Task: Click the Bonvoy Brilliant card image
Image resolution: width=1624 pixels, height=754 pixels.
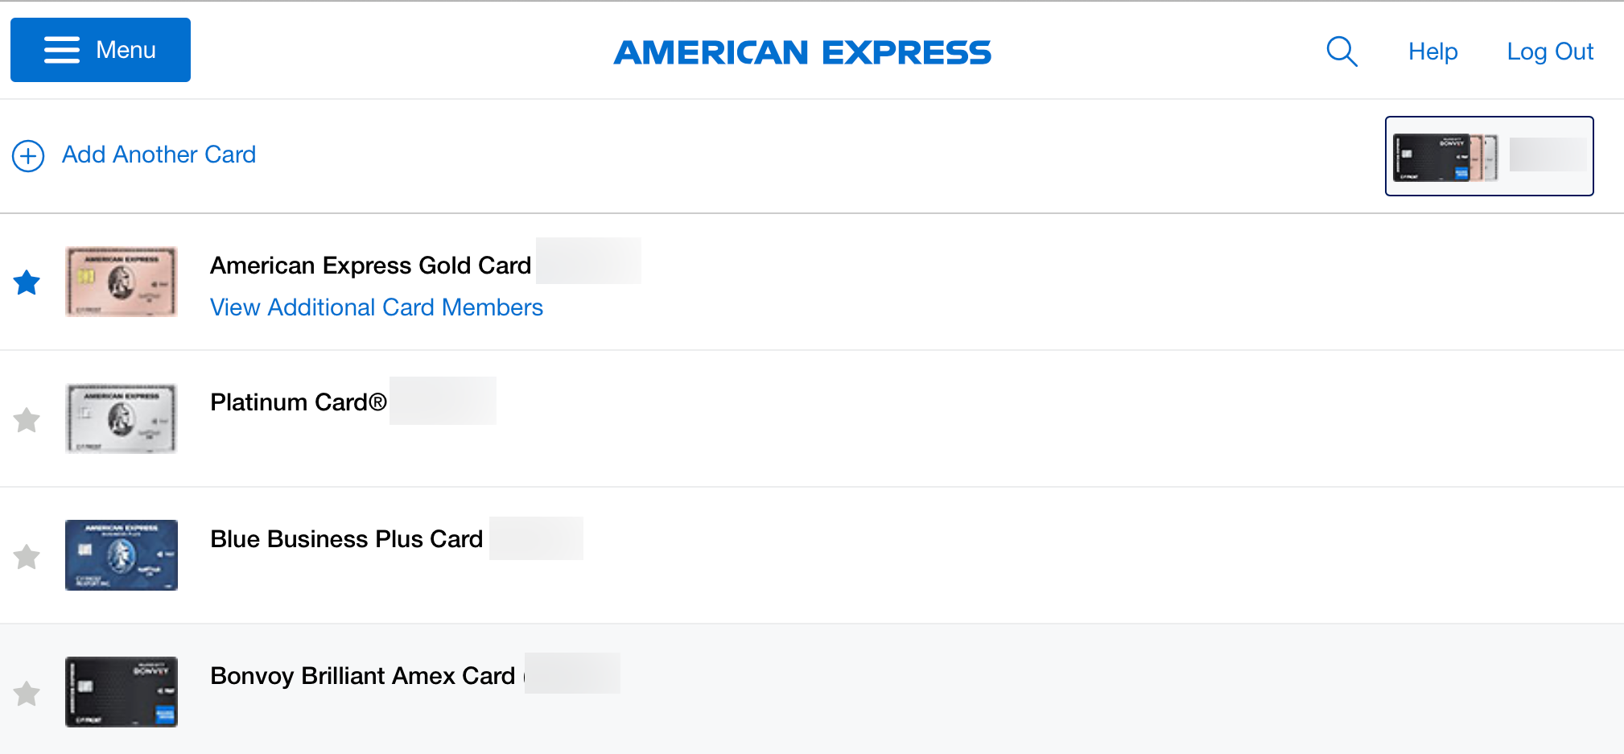Action: (x=121, y=692)
